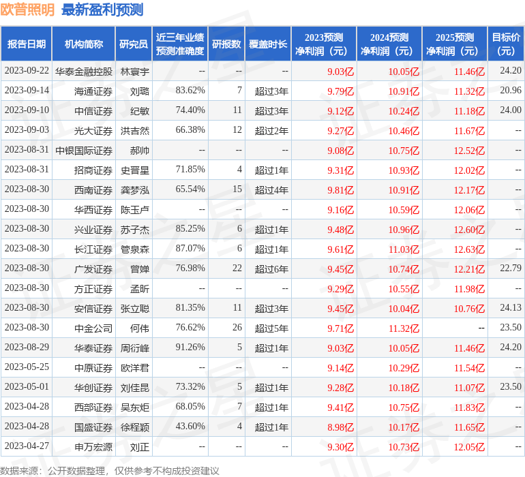525x477 pixels.
Task: Click the 11.03亿 forecast value
Action: pyautogui.click(x=404, y=249)
